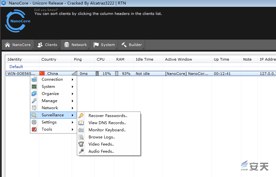
Task: Expand the Surveillance submenu arrow
Action: [x=73, y=115]
